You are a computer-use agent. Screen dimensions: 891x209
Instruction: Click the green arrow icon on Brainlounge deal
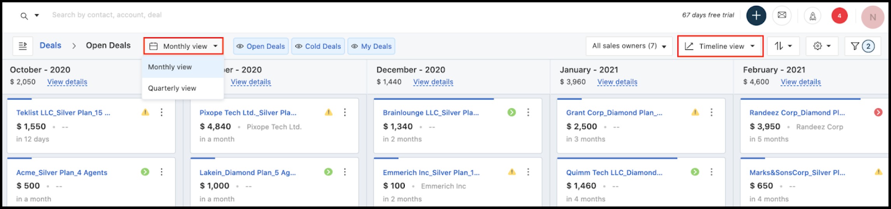pos(511,112)
